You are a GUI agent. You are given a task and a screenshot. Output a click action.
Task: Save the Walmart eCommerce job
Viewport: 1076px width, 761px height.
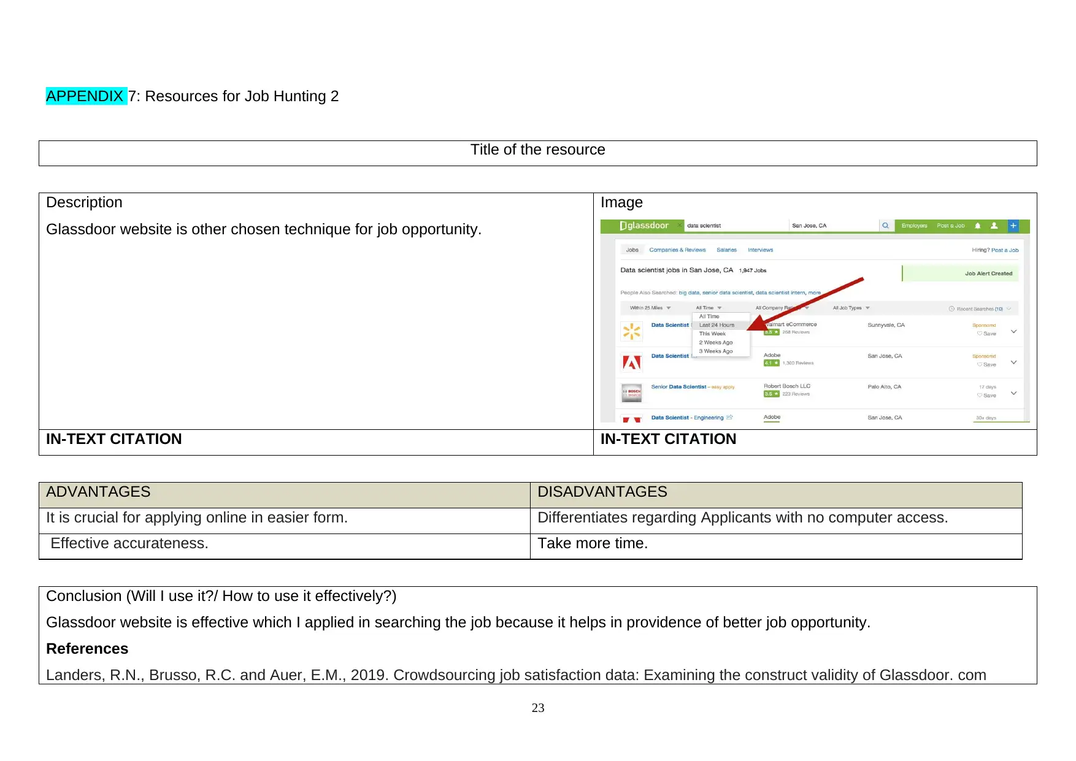(986, 334)
